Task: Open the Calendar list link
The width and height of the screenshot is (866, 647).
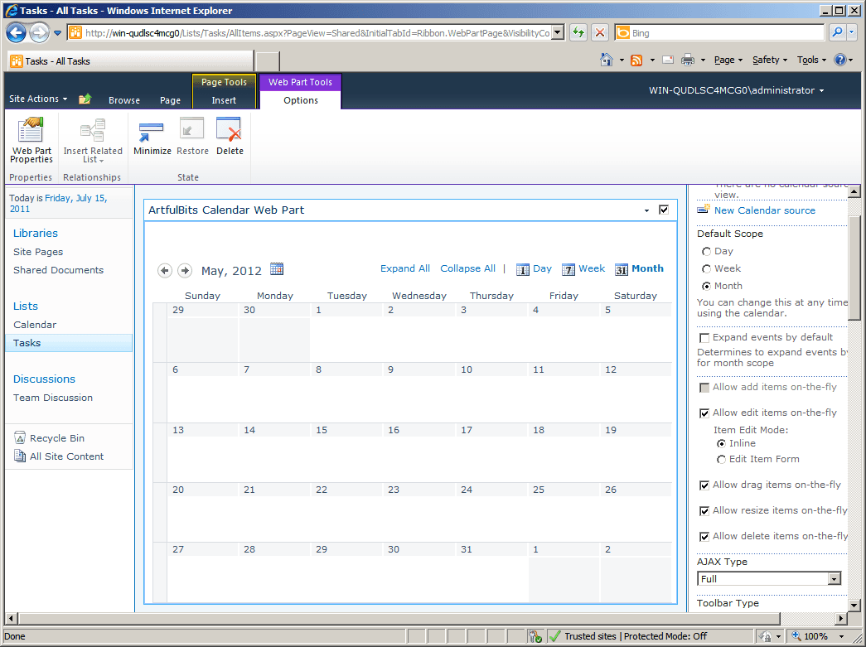Action: coord(35,325)
